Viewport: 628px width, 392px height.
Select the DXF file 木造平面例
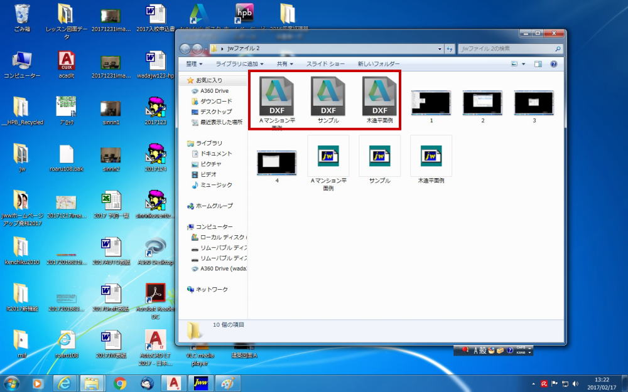click(379, 100)
